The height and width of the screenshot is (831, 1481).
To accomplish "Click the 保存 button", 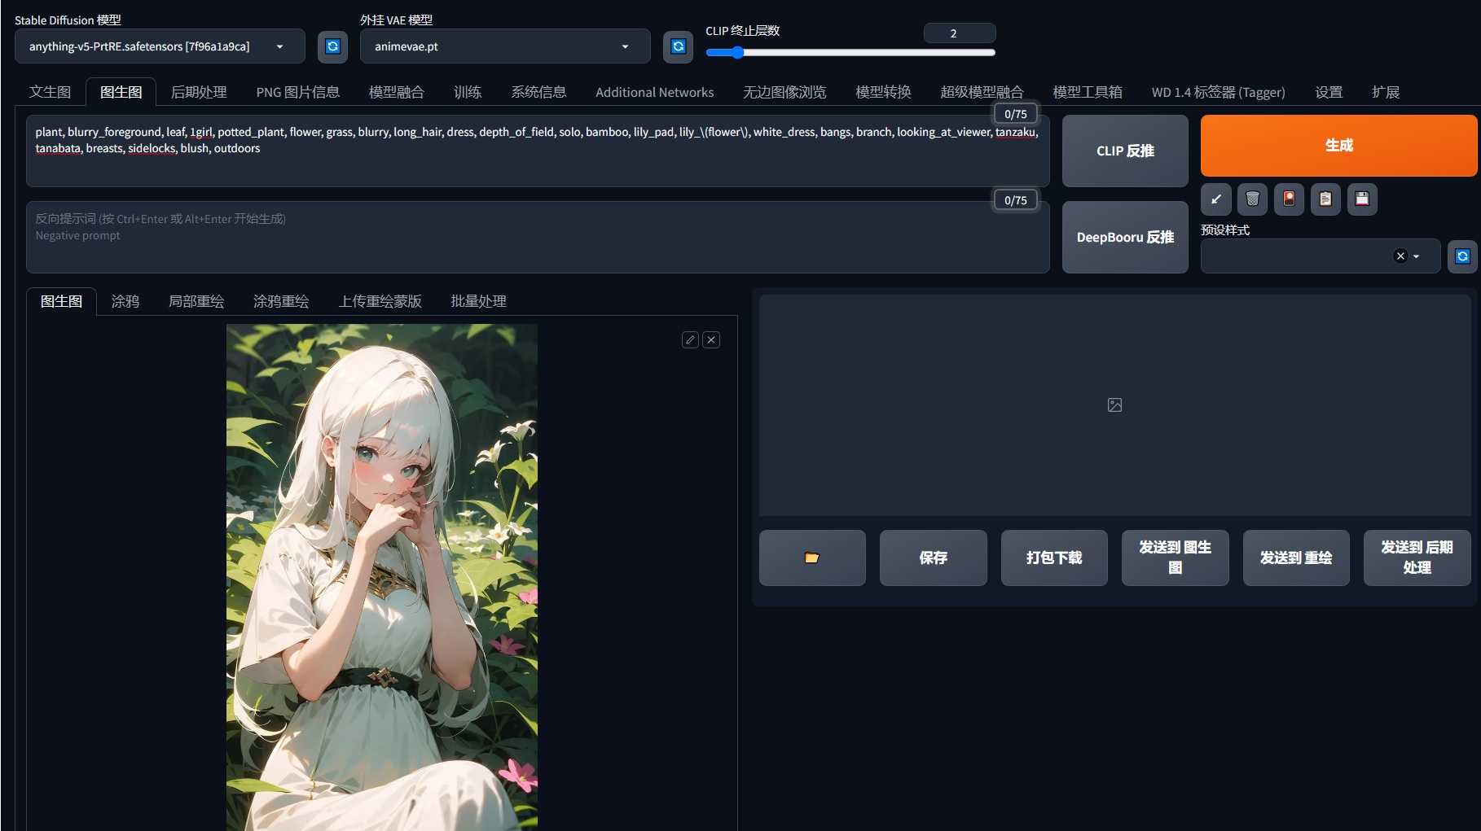I will (933, 558).
